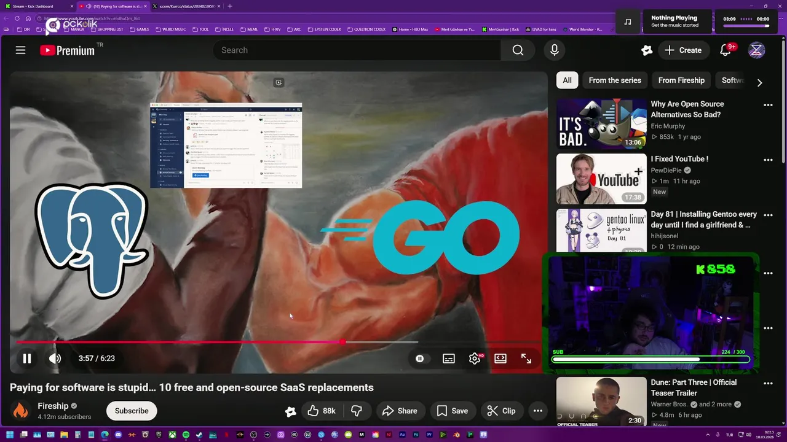
Task: Open Photoshop from the taskbar
Action: [x=416, y=435]
